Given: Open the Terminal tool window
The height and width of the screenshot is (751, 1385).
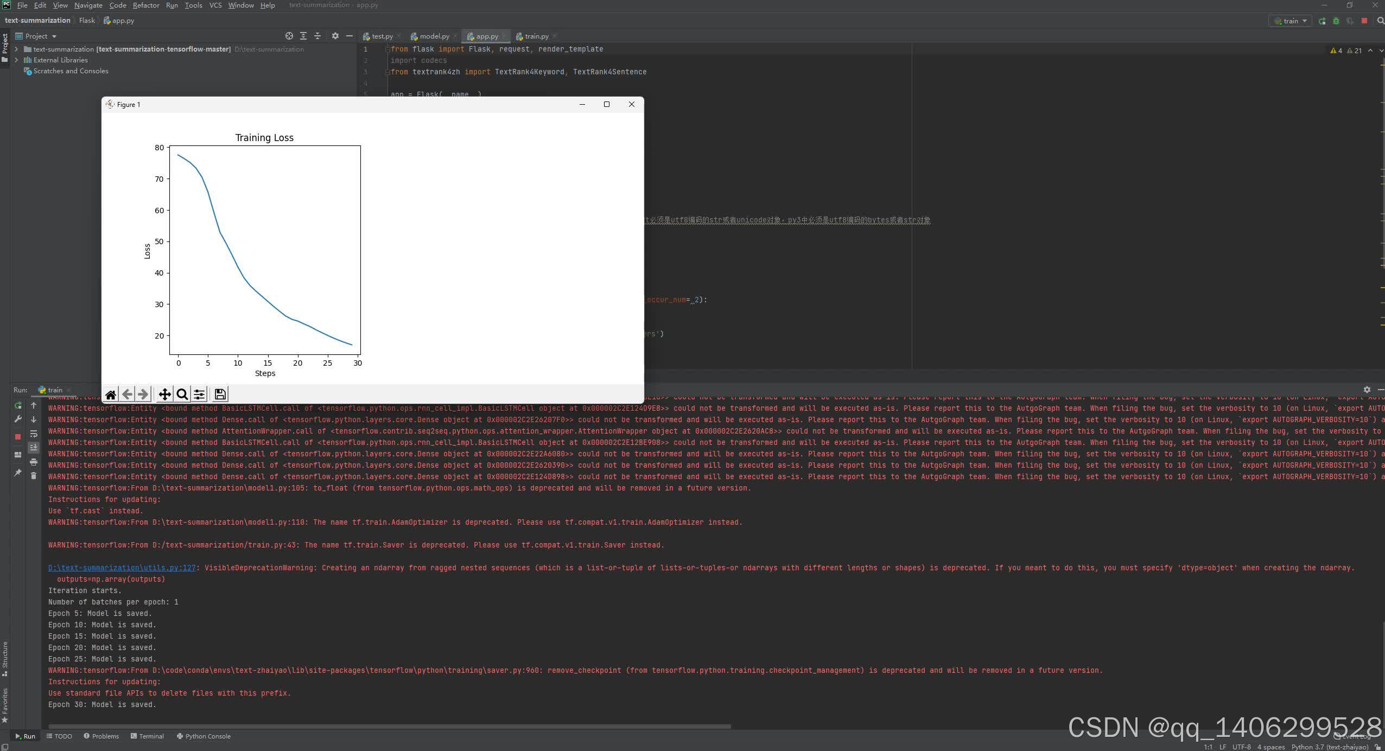Looking at the screenshot, I should point(147,736).
